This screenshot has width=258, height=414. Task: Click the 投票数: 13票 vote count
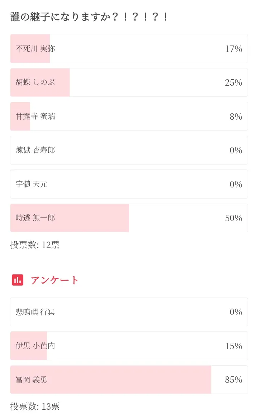tap(35, 406)
